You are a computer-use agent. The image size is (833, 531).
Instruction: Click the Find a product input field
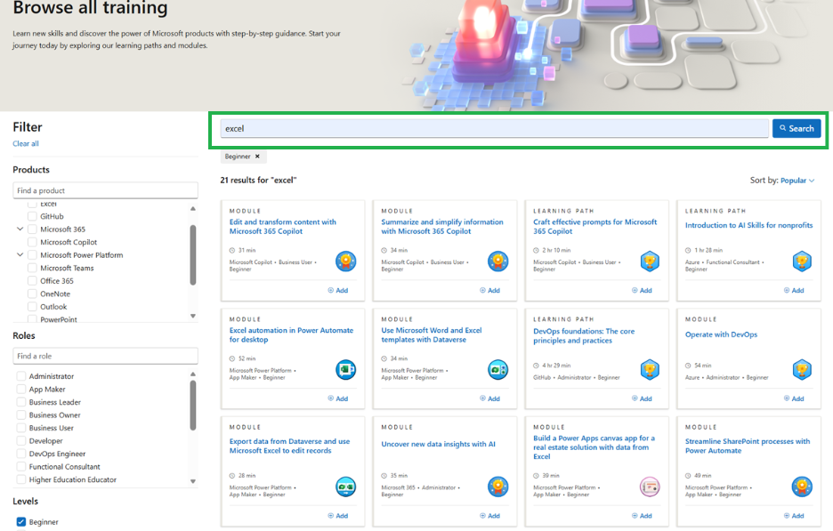105,190
